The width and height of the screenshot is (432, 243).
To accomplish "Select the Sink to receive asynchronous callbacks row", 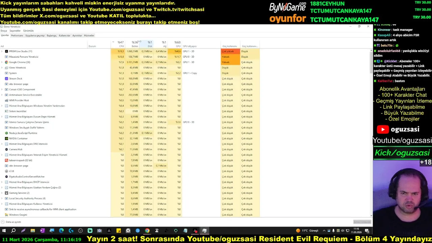I will [130, 209].
